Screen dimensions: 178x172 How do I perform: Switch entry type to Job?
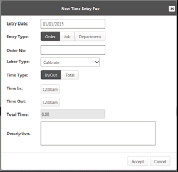click(x=67, y=36)
